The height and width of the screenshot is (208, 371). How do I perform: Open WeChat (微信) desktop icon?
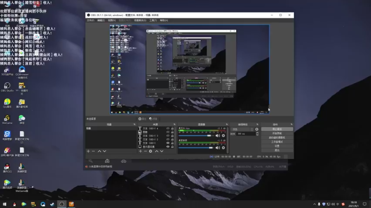click(x=22, y=120)
